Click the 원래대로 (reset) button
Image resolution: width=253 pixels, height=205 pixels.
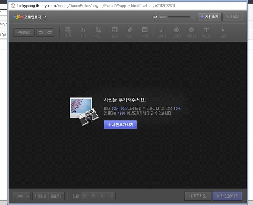pyautogui.click(x=24, y=32)
